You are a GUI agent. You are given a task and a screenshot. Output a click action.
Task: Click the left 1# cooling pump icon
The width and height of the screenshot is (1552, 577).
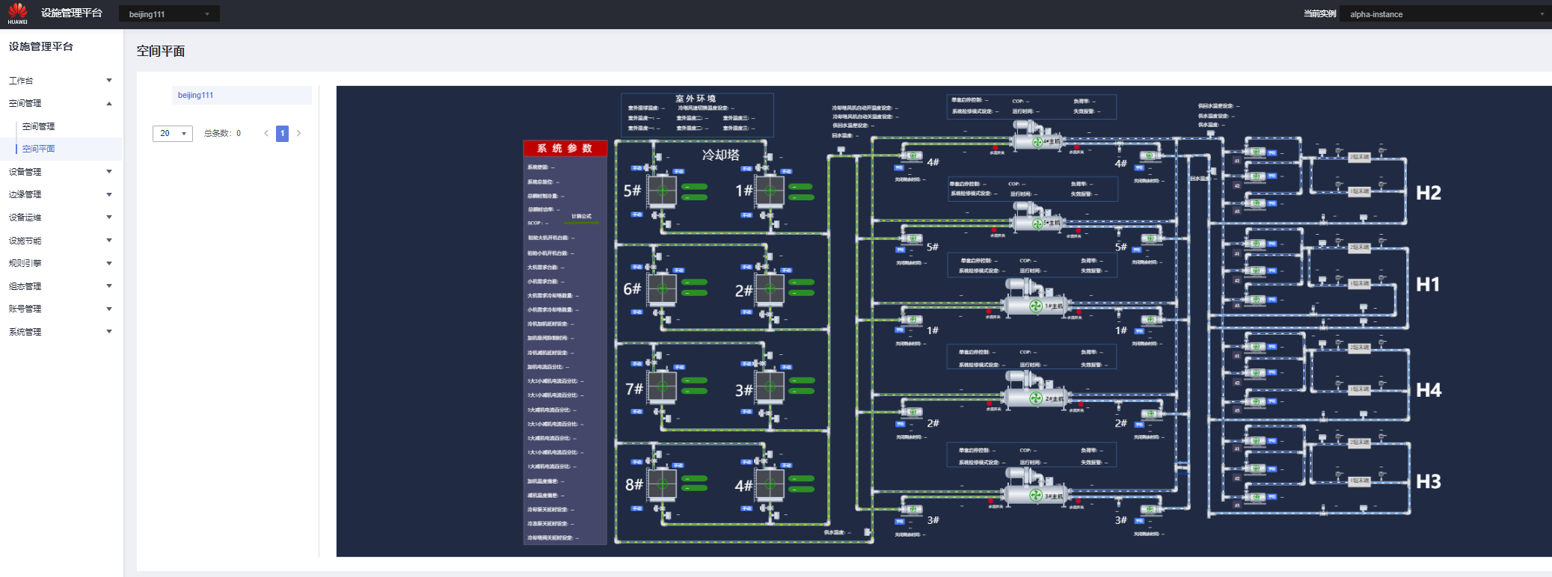911,320
